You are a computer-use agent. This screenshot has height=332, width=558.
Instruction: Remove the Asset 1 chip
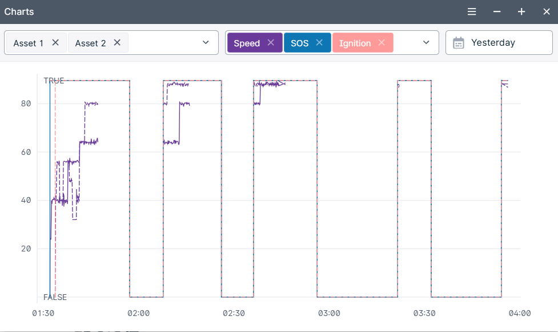pos(55,42)
